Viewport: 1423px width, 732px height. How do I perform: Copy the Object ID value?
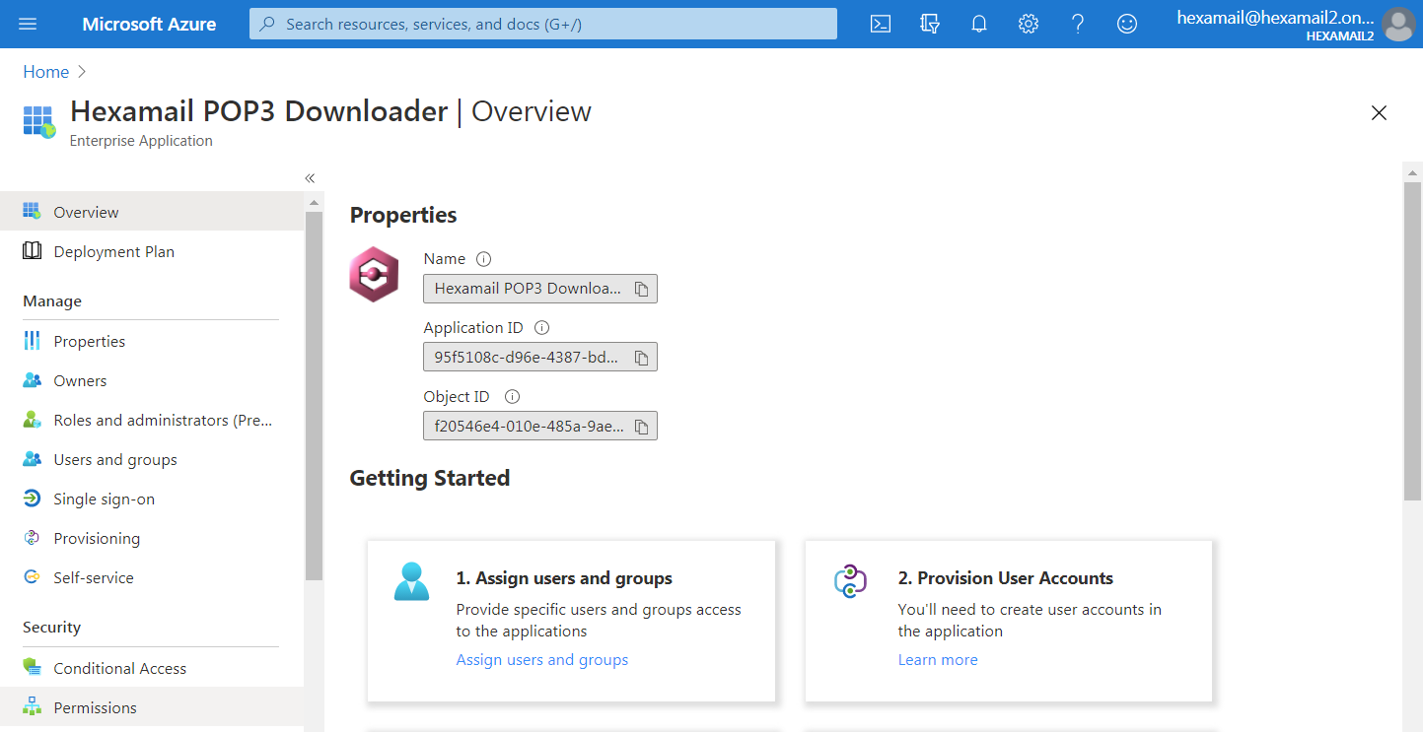coord(641,427)
